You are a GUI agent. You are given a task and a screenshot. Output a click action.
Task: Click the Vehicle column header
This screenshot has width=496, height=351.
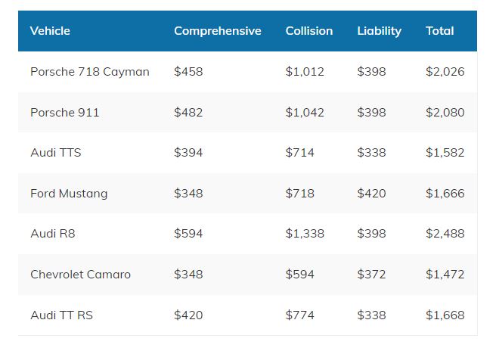coord(50,31)
